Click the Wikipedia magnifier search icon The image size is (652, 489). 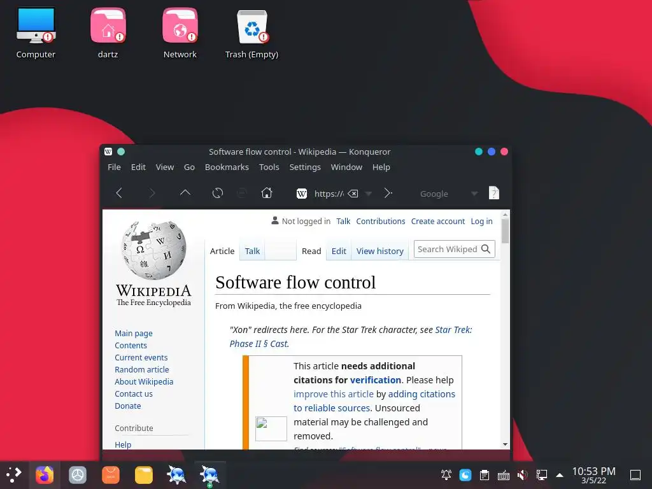click(x=486, y=249)
